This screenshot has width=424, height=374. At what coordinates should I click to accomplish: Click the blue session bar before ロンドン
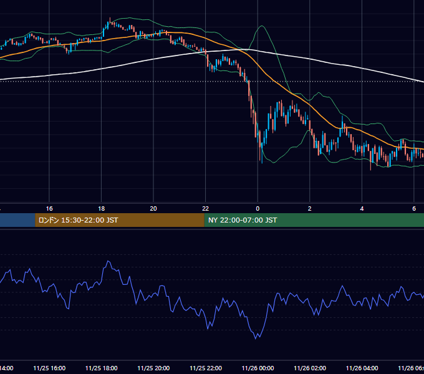tap(17, 220)
